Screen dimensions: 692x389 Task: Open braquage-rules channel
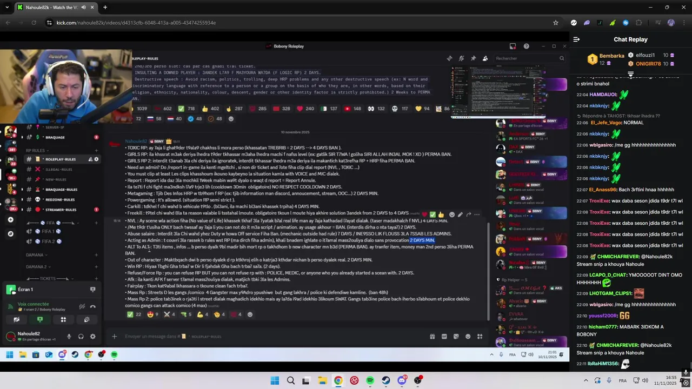coord(61,190)
